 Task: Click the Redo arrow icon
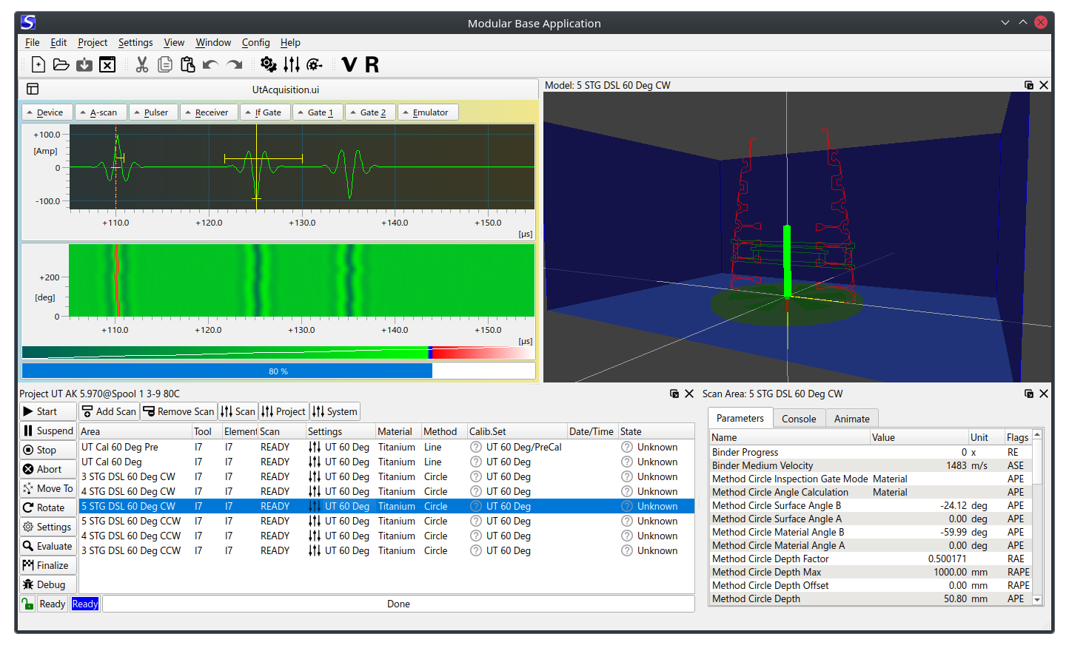coord(235,65)
